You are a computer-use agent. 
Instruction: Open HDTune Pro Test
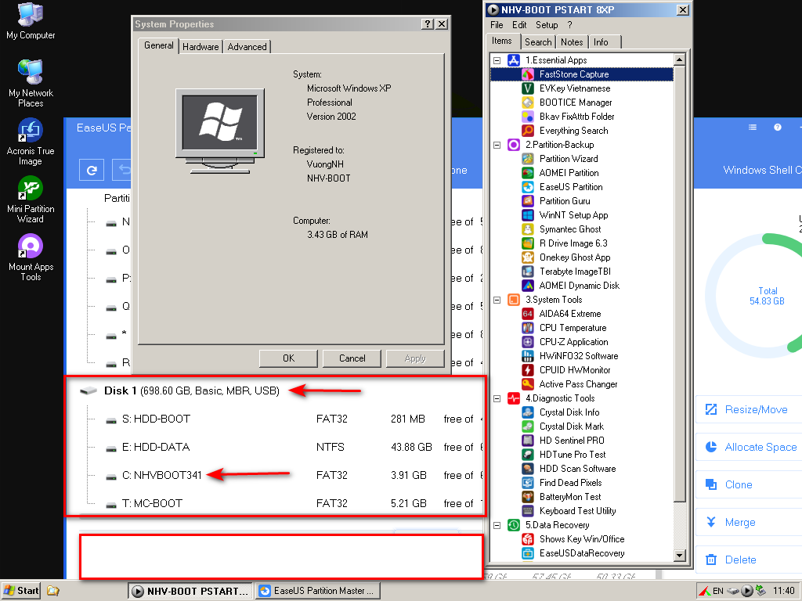(x=573, y=455)
